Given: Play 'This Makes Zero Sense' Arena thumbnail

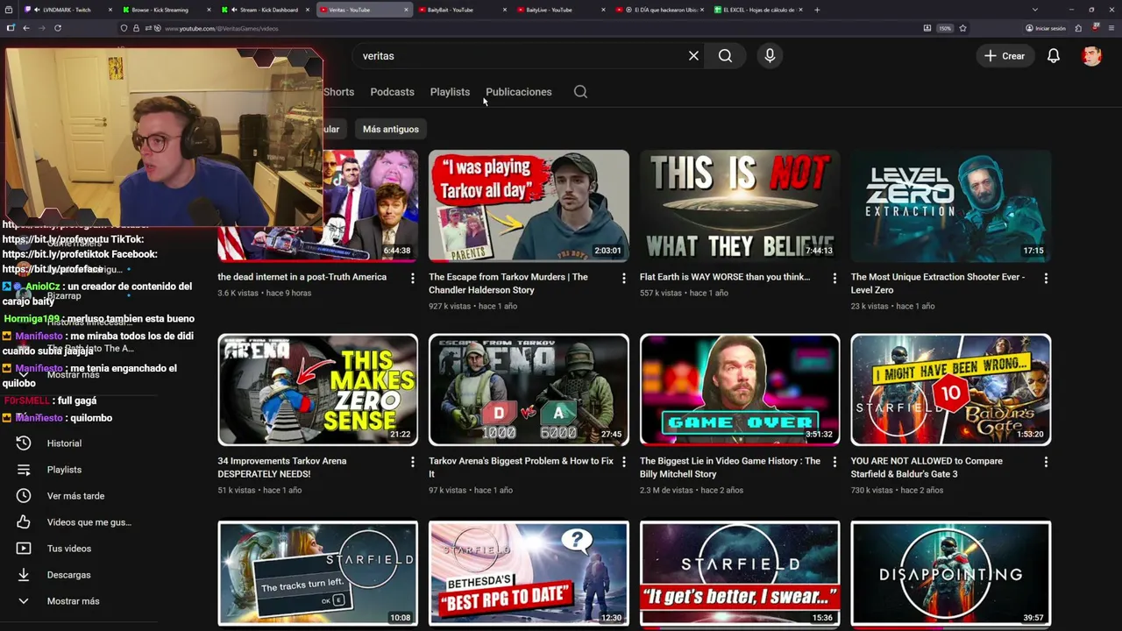Looking at the screenshot, I should (x=317, y=389).
